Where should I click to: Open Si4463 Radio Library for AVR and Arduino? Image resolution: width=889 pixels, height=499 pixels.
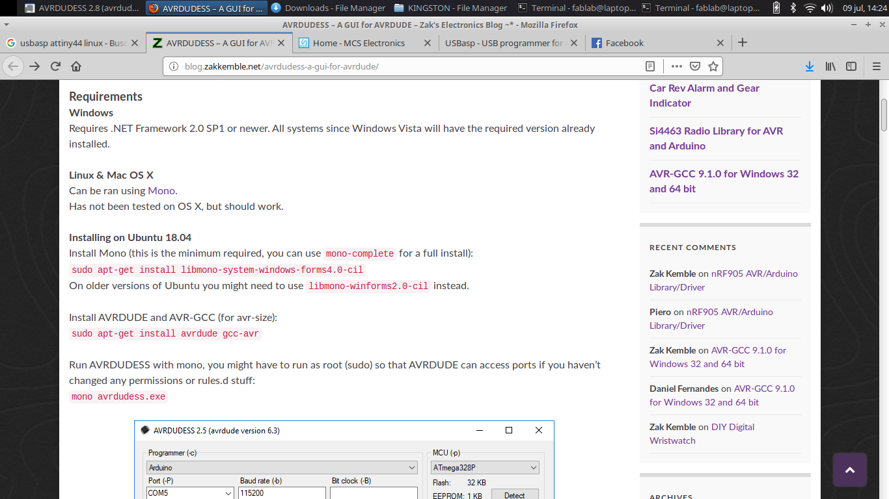[x=716, y=138]
